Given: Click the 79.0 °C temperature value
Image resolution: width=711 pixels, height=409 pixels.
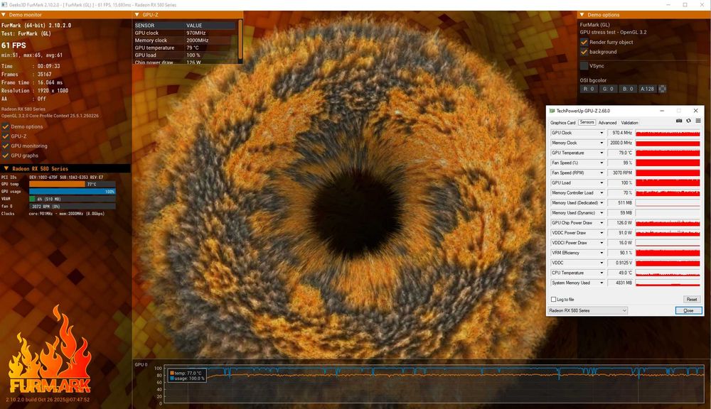Looking at the screenshot, I should tap(620, 153).
